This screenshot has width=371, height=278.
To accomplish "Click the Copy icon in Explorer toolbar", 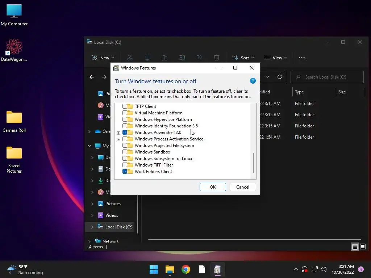I will (x=147, y=58).
